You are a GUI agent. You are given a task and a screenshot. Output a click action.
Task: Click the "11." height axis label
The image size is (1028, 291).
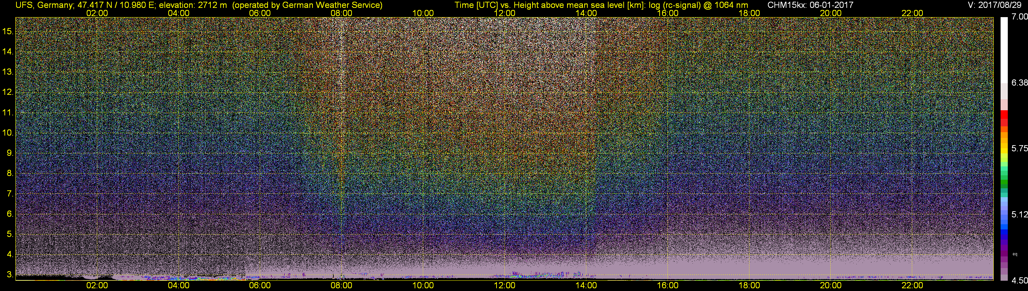[x=8, y=113]
